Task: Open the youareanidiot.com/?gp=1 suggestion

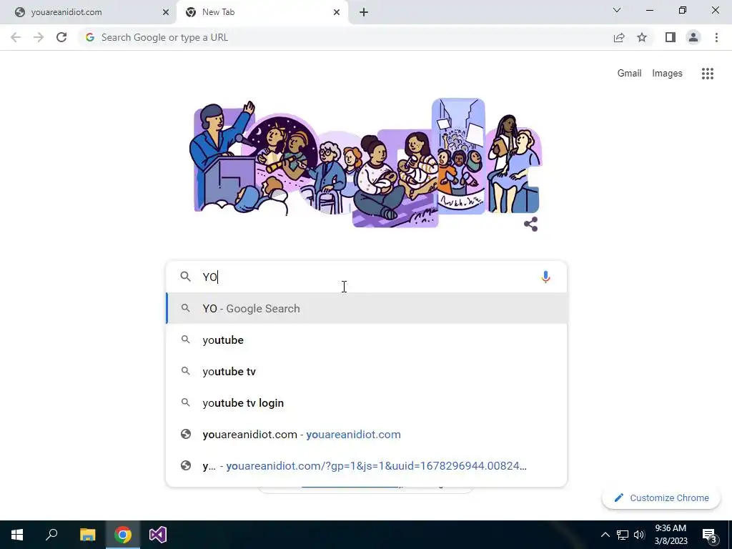Action: click(x=367, y=466)
